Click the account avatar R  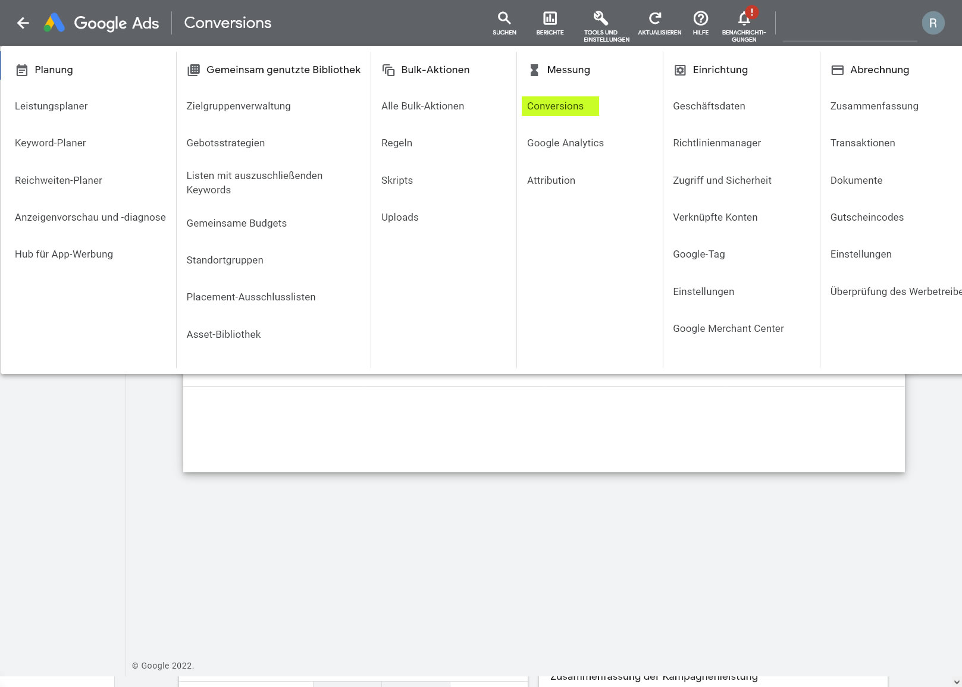tap(932, 23)
